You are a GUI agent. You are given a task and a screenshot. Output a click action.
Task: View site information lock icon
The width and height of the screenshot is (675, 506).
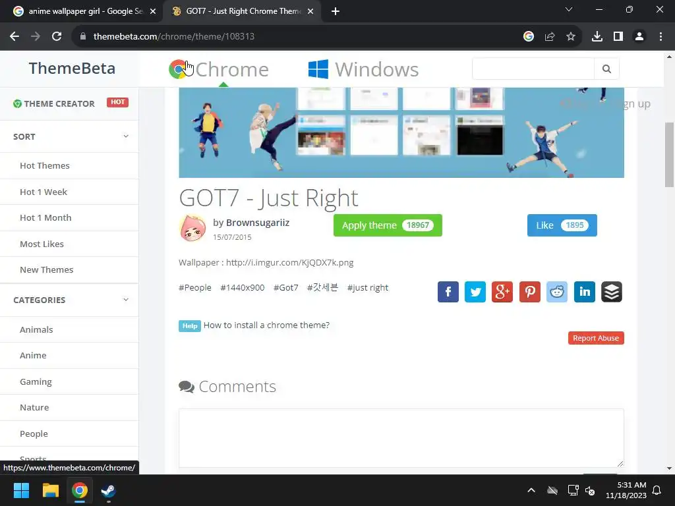click(x=82, y=37)
